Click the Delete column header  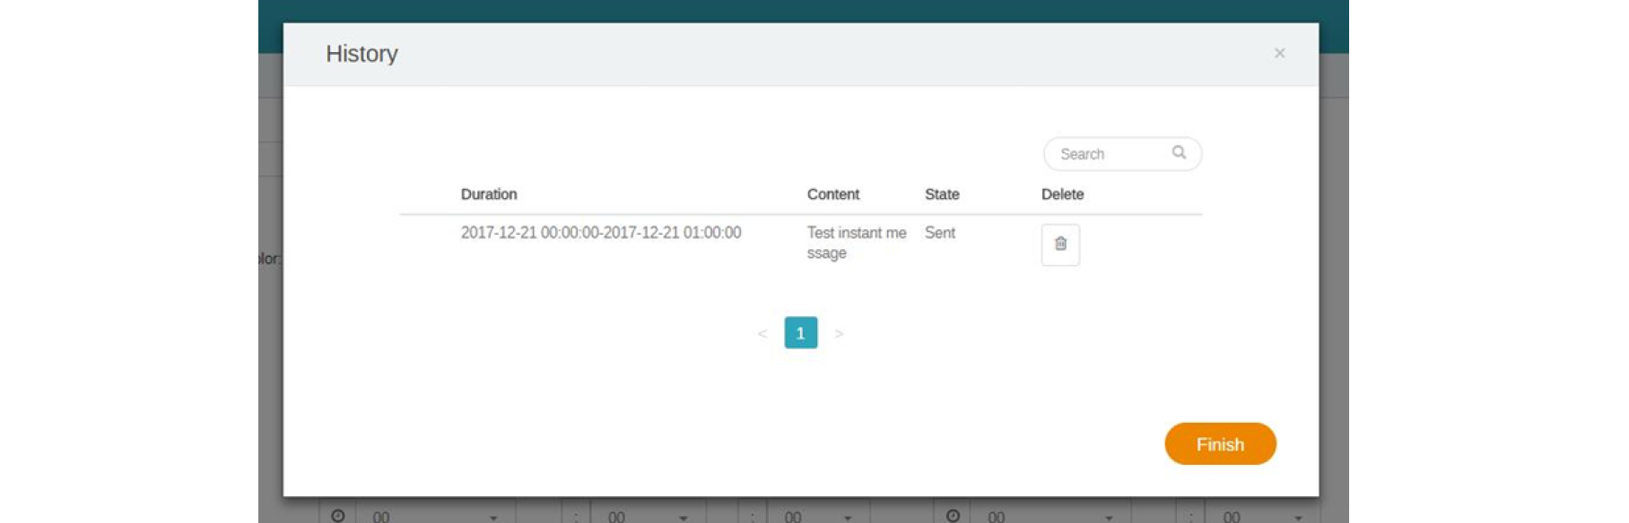tap(1062, 194)
